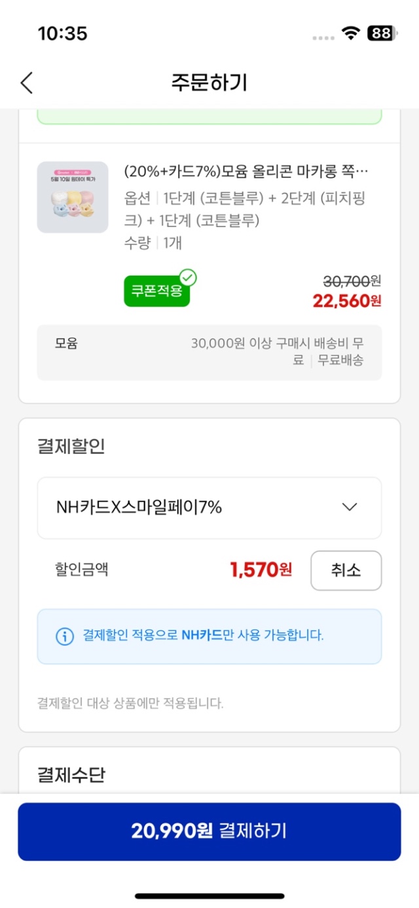419x908 pixels.
Task: Tap the battery indicator showing 88
Action: 381,34
